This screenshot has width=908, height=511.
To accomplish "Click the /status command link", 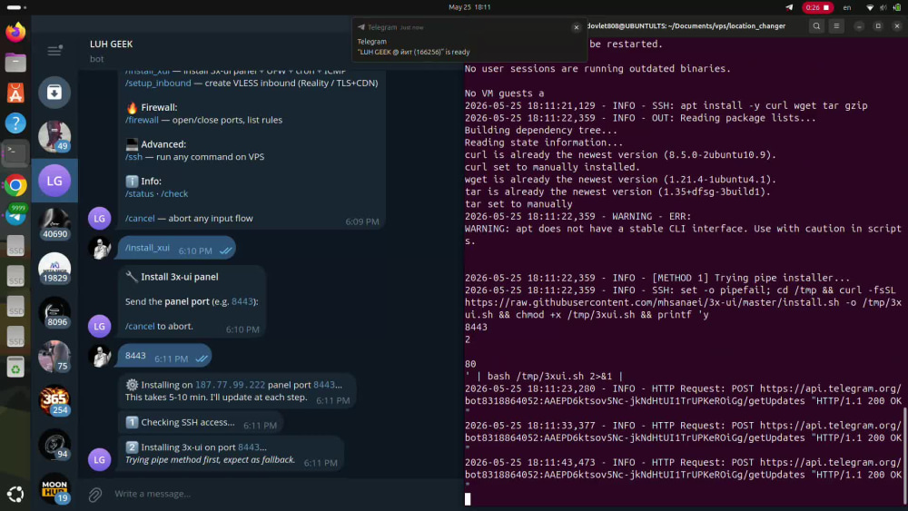I will point(140,194).
